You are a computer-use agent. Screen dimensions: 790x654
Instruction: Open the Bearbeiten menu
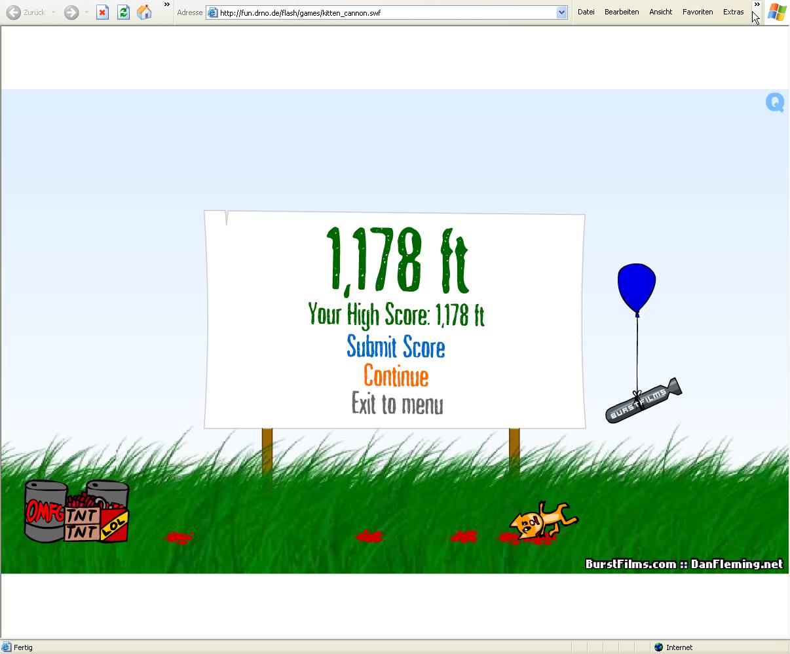click(622, 12)
